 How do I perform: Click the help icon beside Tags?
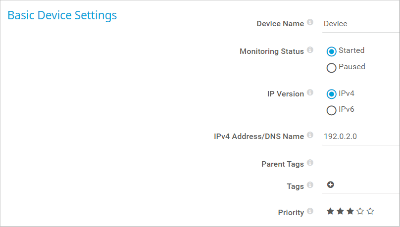310,184
